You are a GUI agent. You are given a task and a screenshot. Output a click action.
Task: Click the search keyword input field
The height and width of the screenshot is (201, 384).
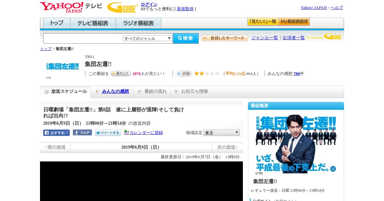tap(83, 38)
